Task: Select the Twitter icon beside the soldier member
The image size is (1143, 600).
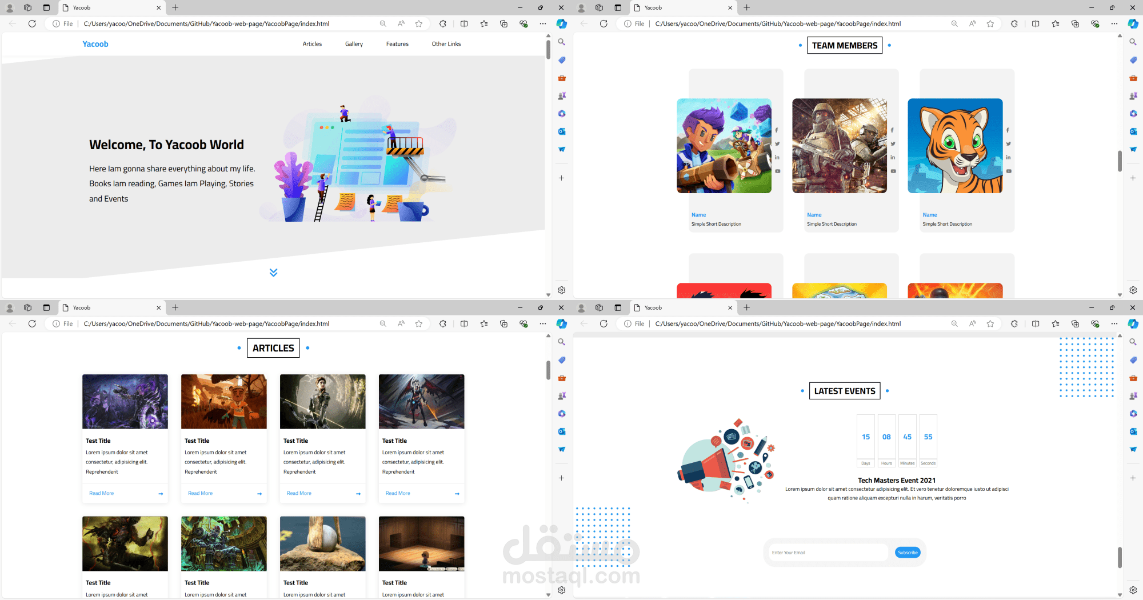Action: [x=893, y=144]
